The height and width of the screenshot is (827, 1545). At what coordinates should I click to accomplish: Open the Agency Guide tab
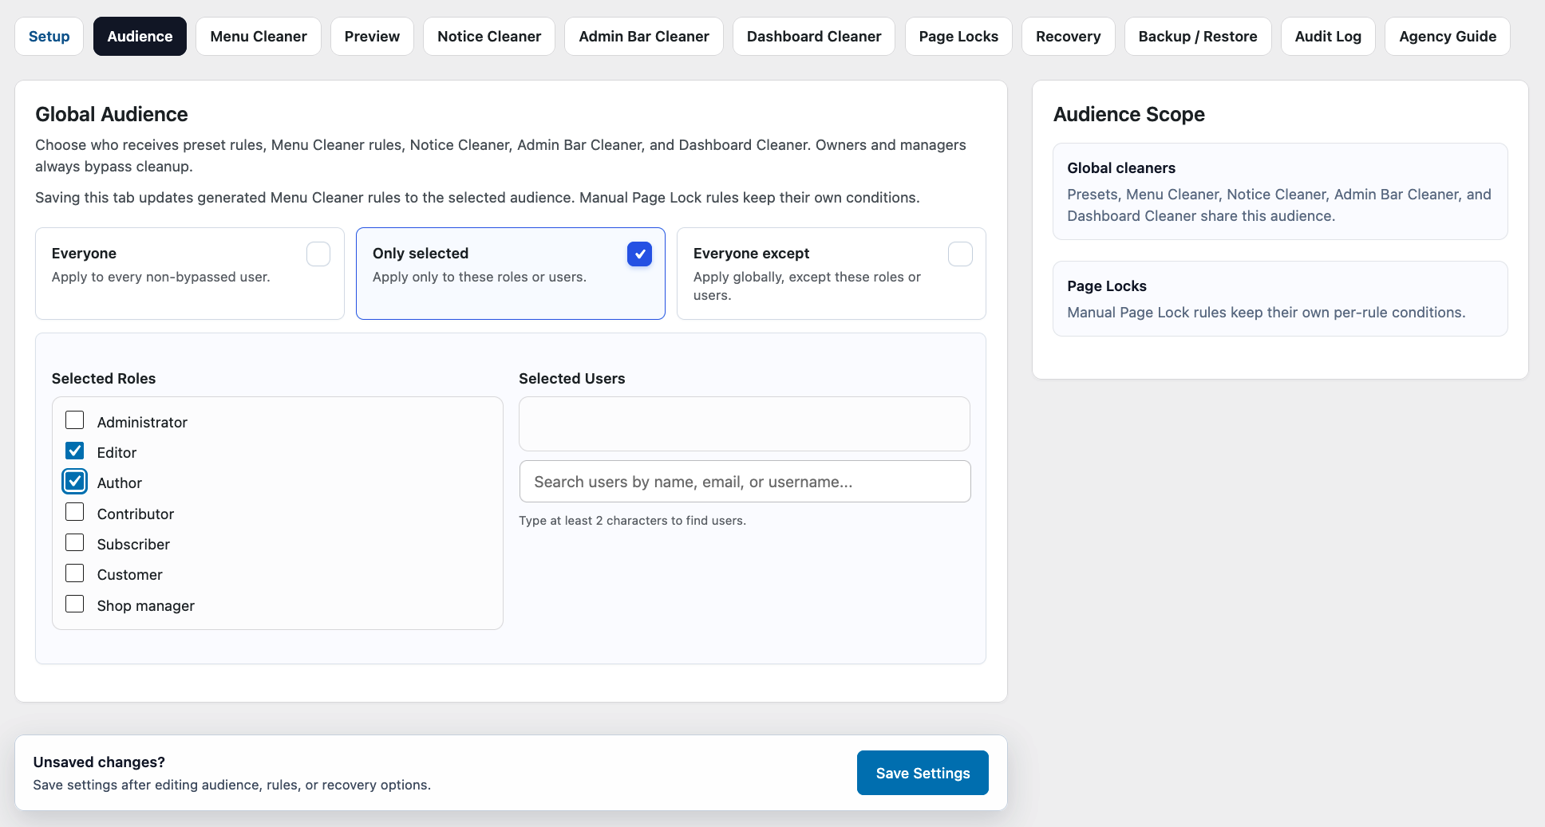1448,37
